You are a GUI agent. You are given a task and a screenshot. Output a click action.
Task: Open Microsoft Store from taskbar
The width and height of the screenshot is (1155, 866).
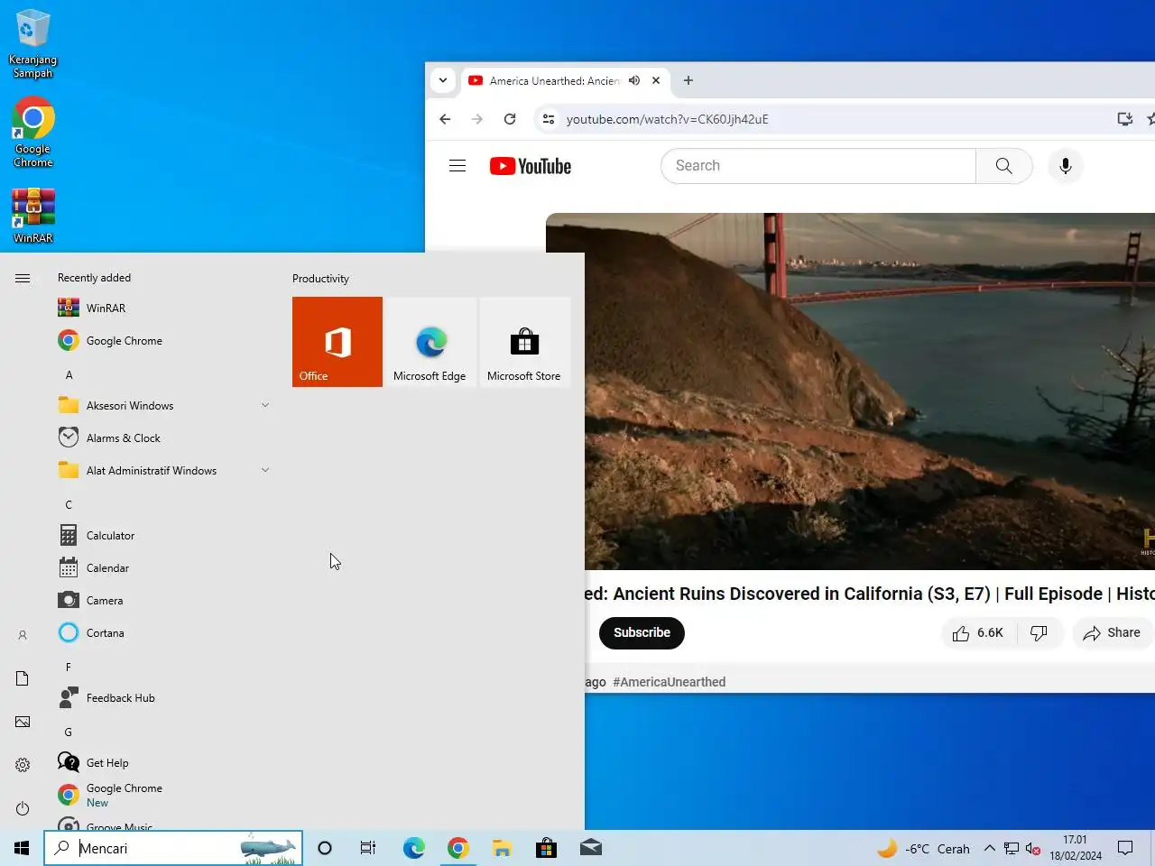click(x=546, y=848)
